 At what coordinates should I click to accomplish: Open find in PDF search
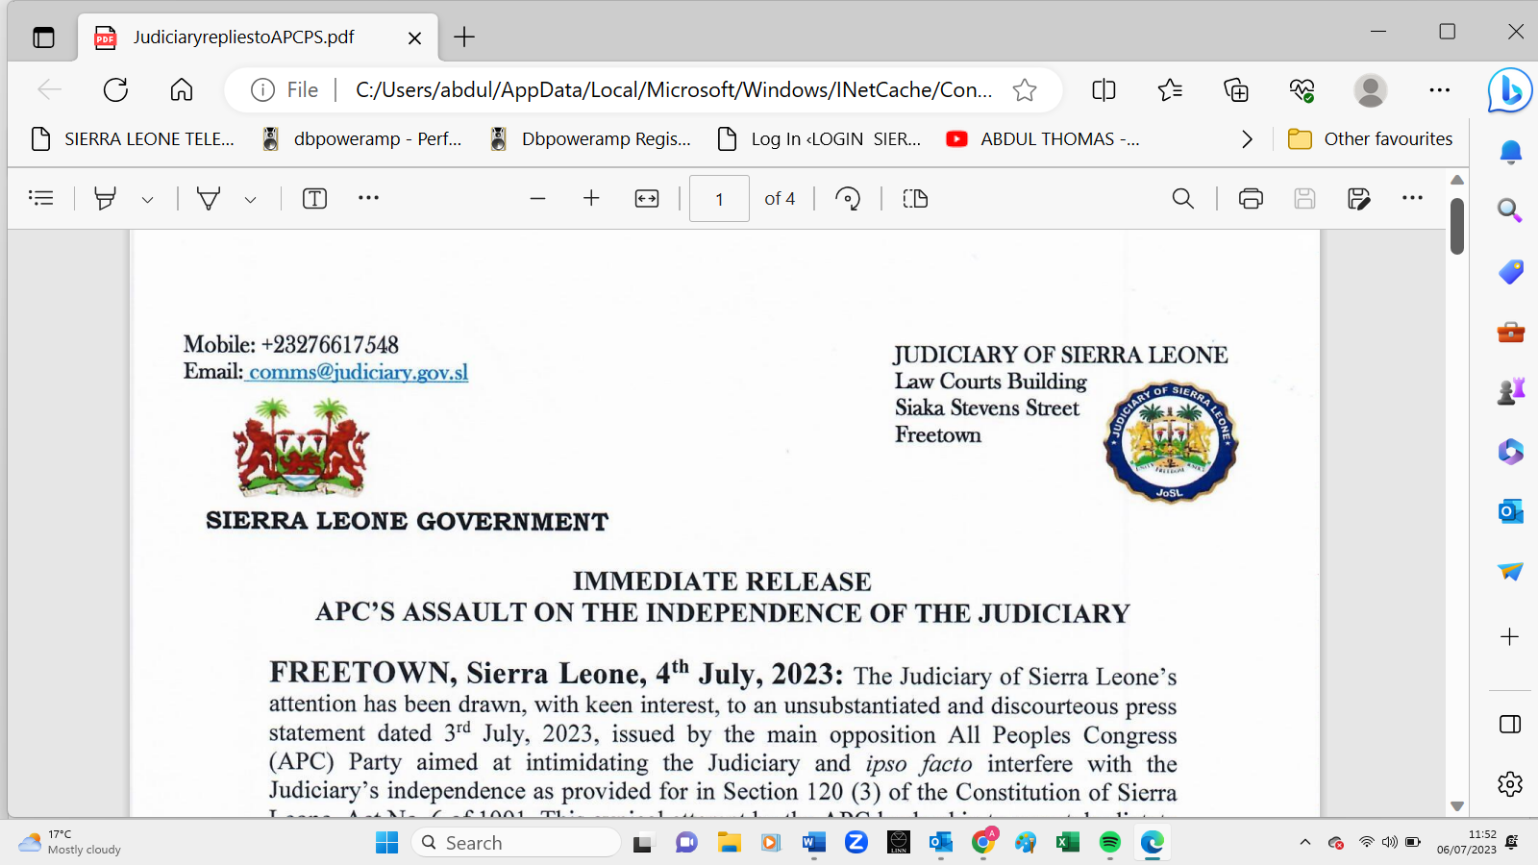(1182, 198)
